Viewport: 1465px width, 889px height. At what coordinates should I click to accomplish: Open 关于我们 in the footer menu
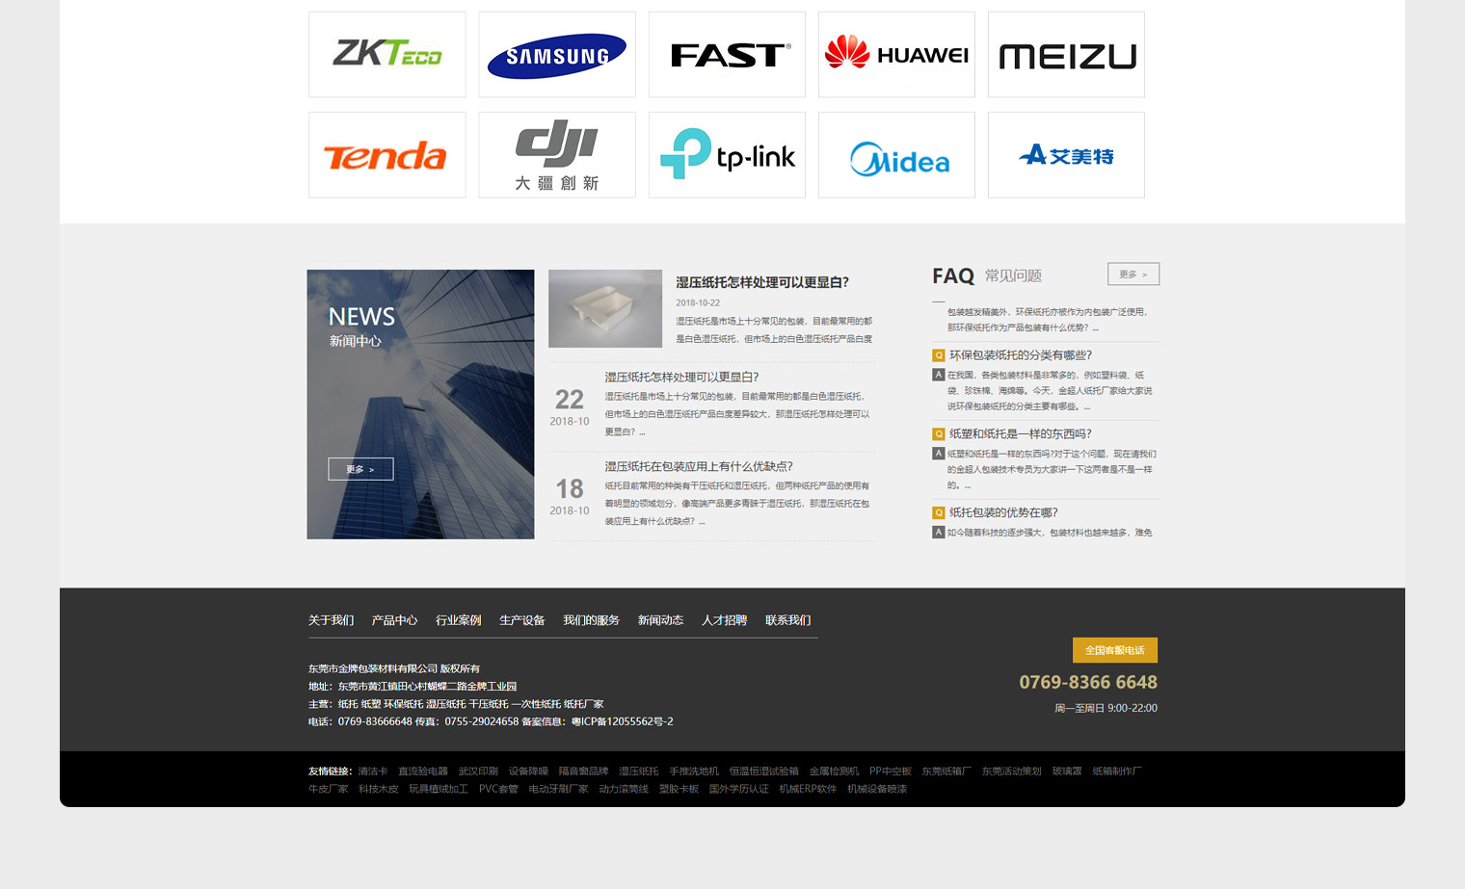coord(331,620)
